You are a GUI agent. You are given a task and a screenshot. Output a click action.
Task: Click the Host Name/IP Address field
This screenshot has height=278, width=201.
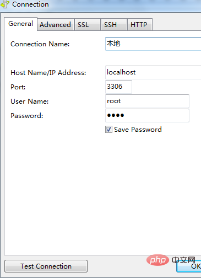[153, 72]
